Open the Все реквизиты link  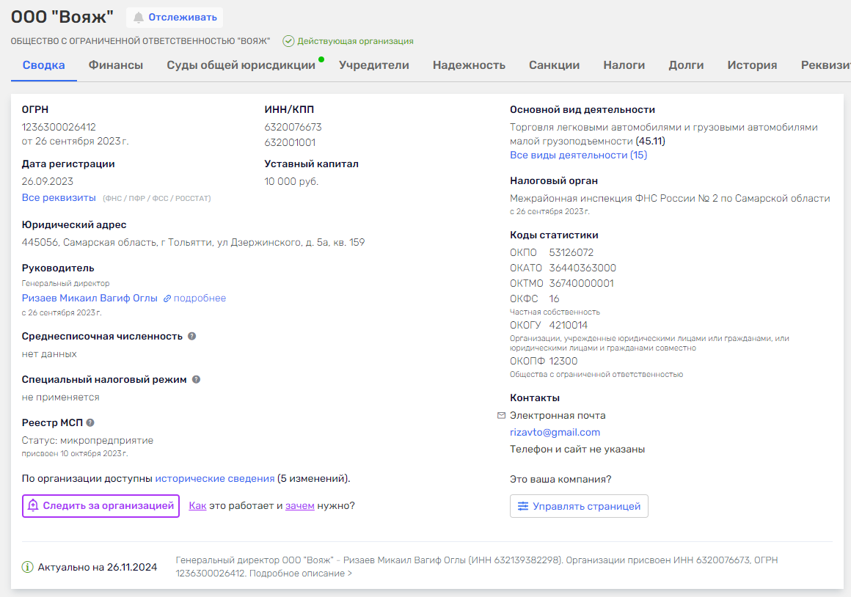(x=59, y=197)
